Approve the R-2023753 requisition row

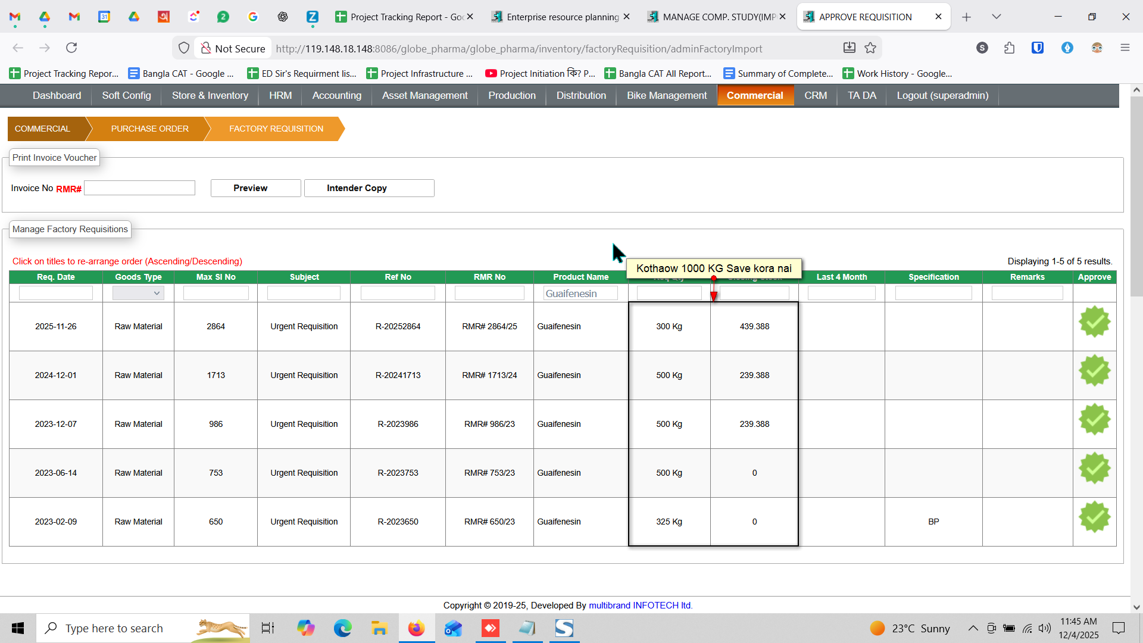(x=1094, y=469)
